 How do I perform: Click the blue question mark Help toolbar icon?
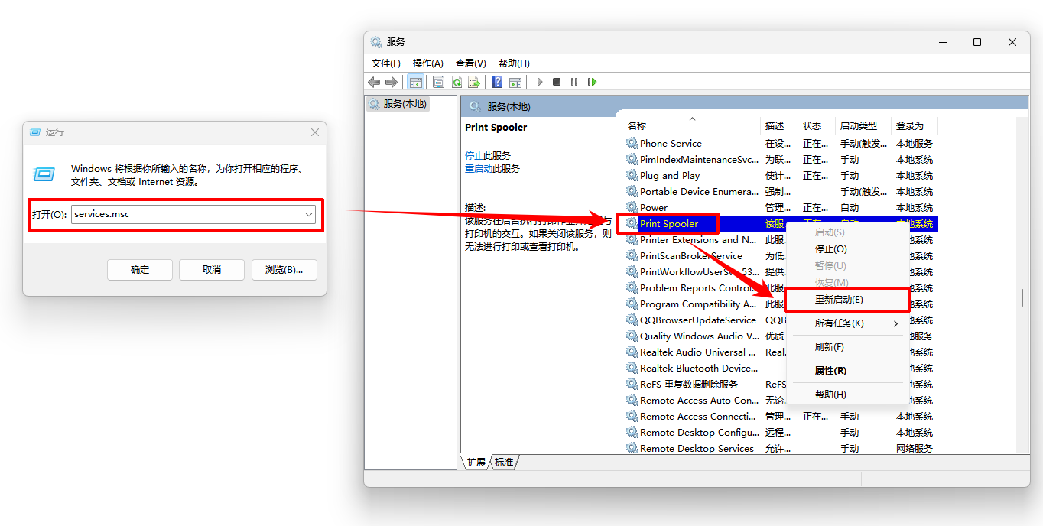coord(498,82)
